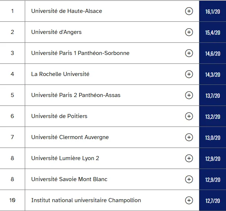This screenshot has width=226, height=211.
Task: Click plus icon for Université Lumière Lyon 2
Action: 189,158
